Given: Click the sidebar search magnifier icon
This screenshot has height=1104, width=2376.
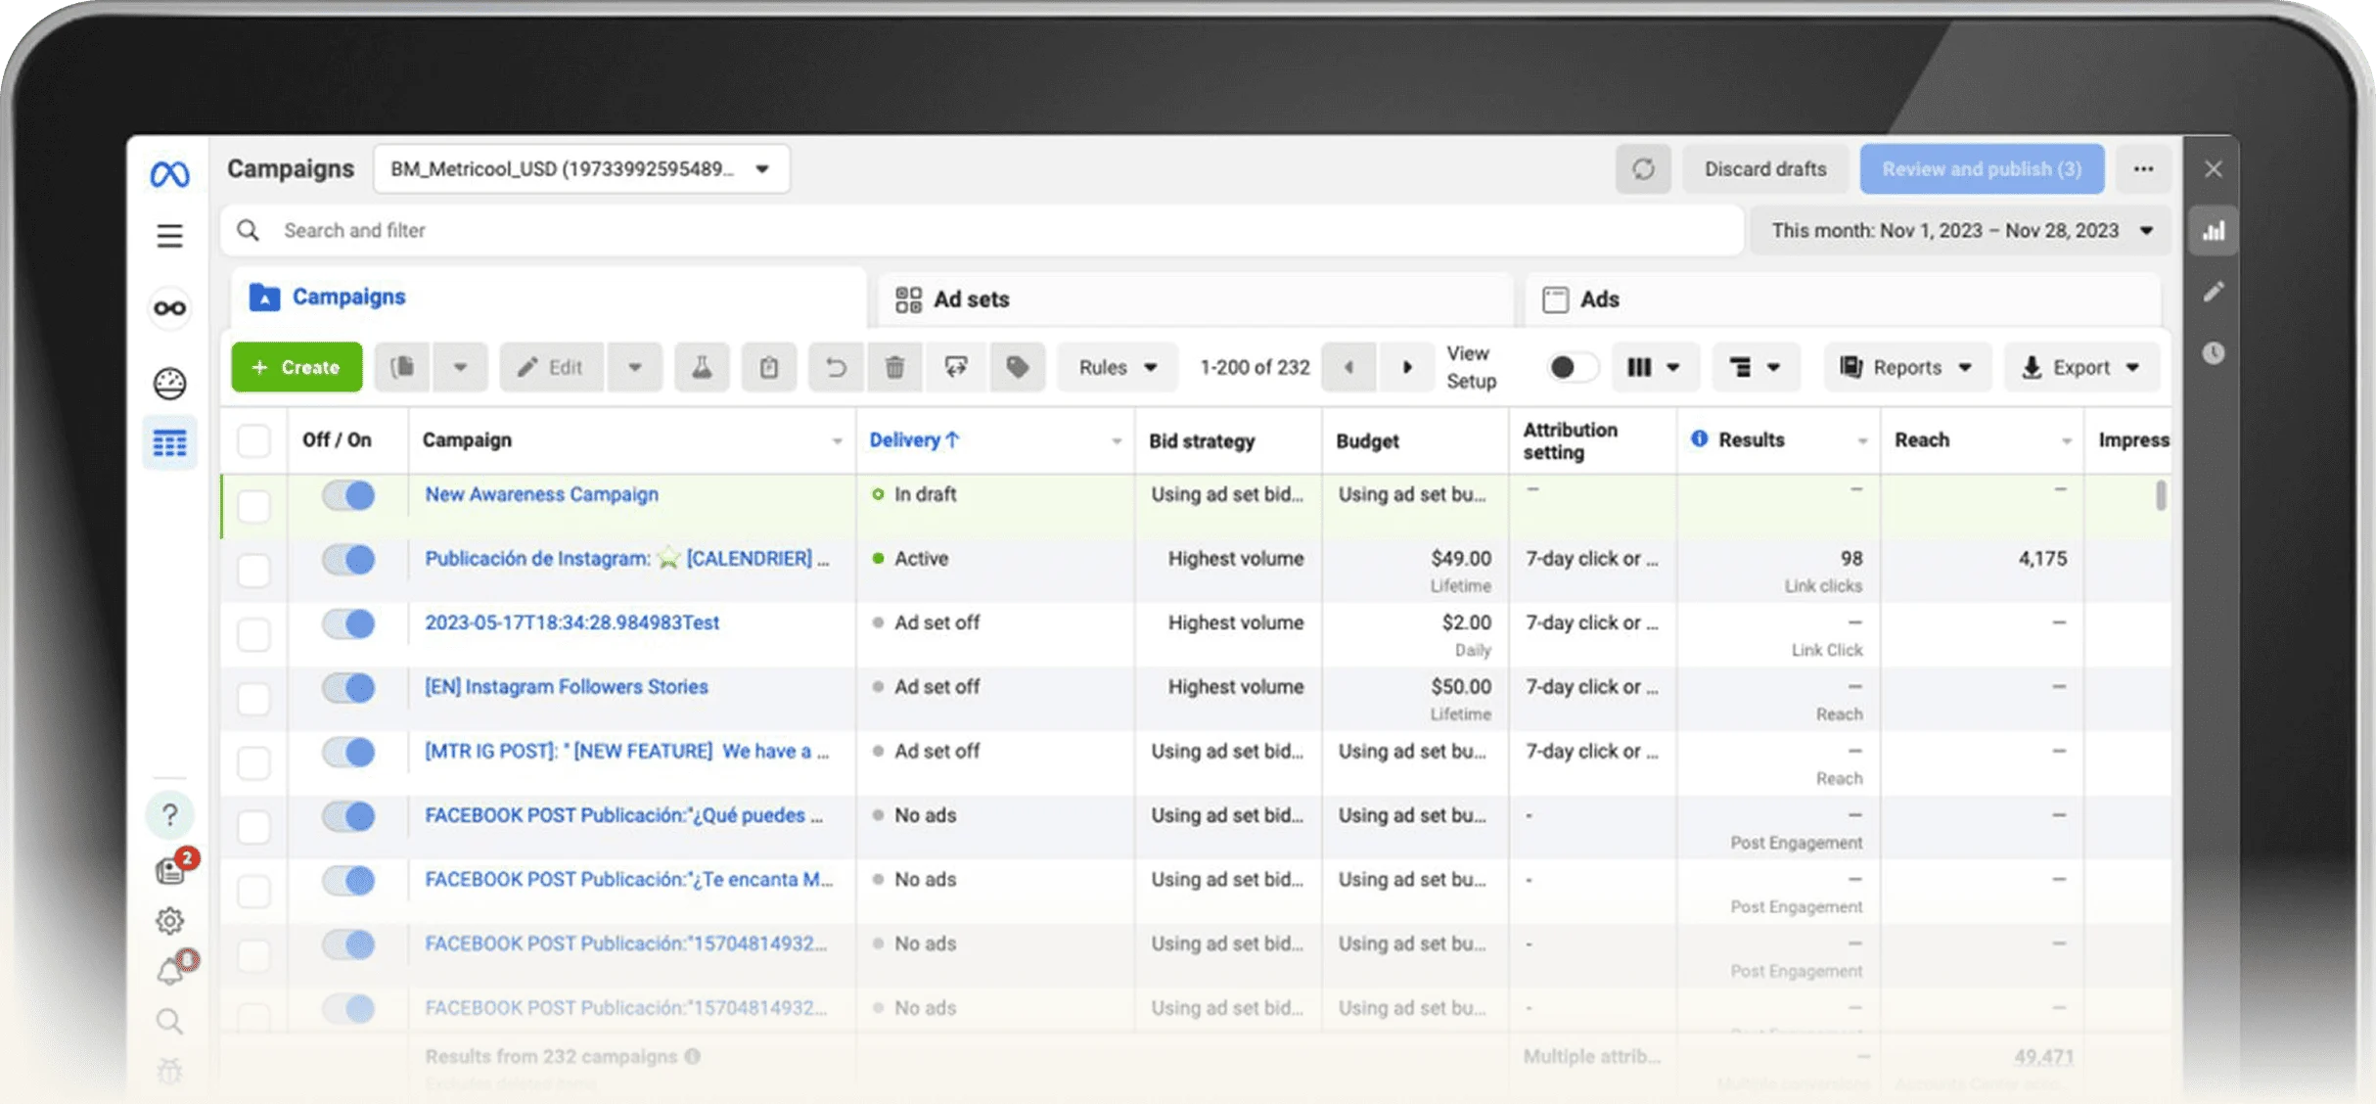Looking at the screenshot, I should coord(169,1021).
